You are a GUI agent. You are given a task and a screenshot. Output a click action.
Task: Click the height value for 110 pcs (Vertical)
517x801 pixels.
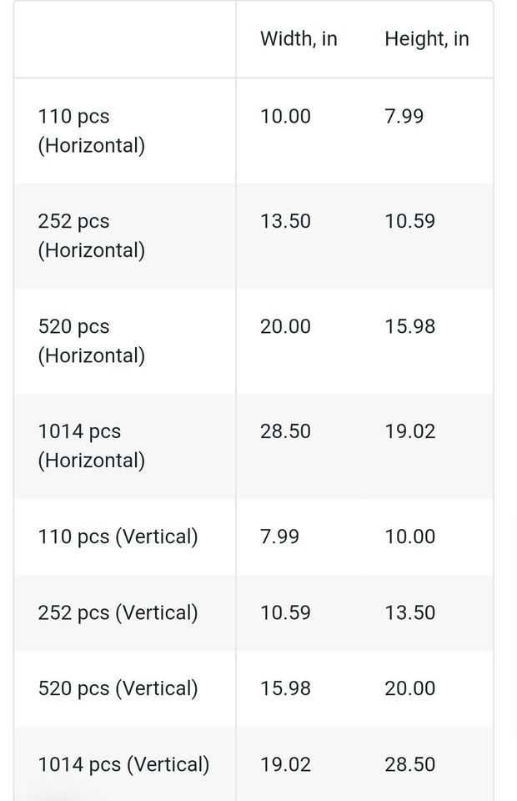(409, 537)
